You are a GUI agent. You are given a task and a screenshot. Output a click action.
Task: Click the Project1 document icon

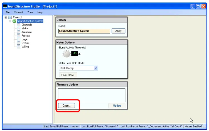[x=10, y=17]
